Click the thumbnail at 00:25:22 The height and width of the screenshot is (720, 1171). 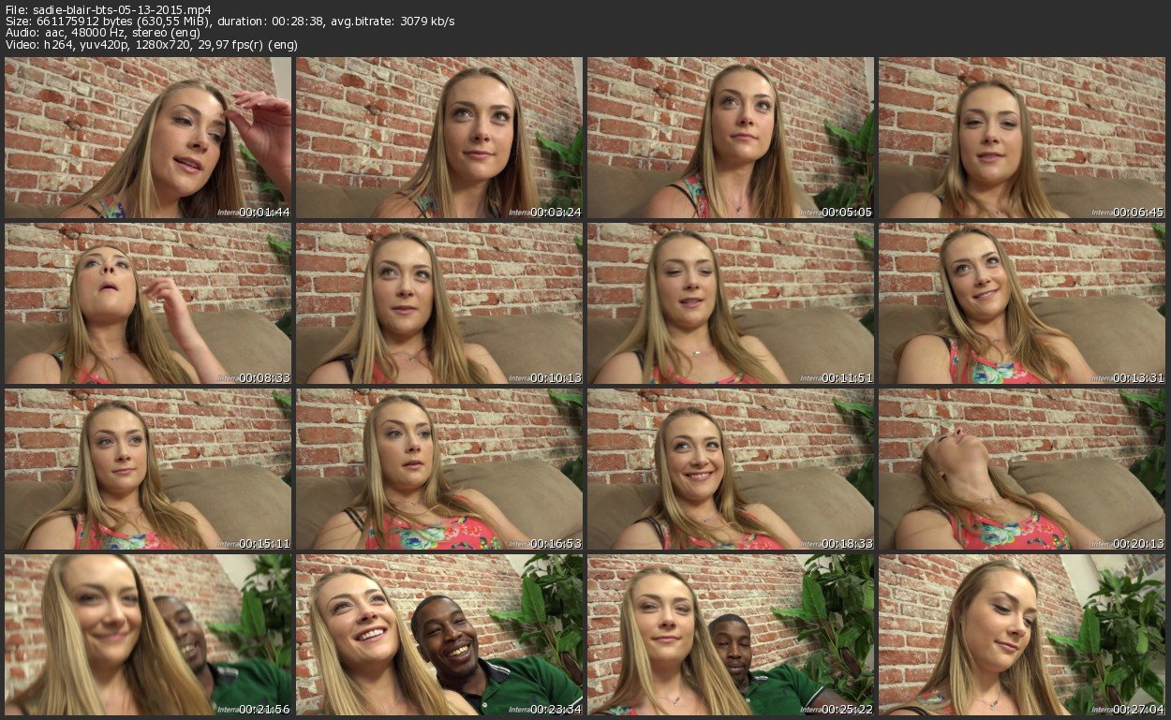pos(731,634)
